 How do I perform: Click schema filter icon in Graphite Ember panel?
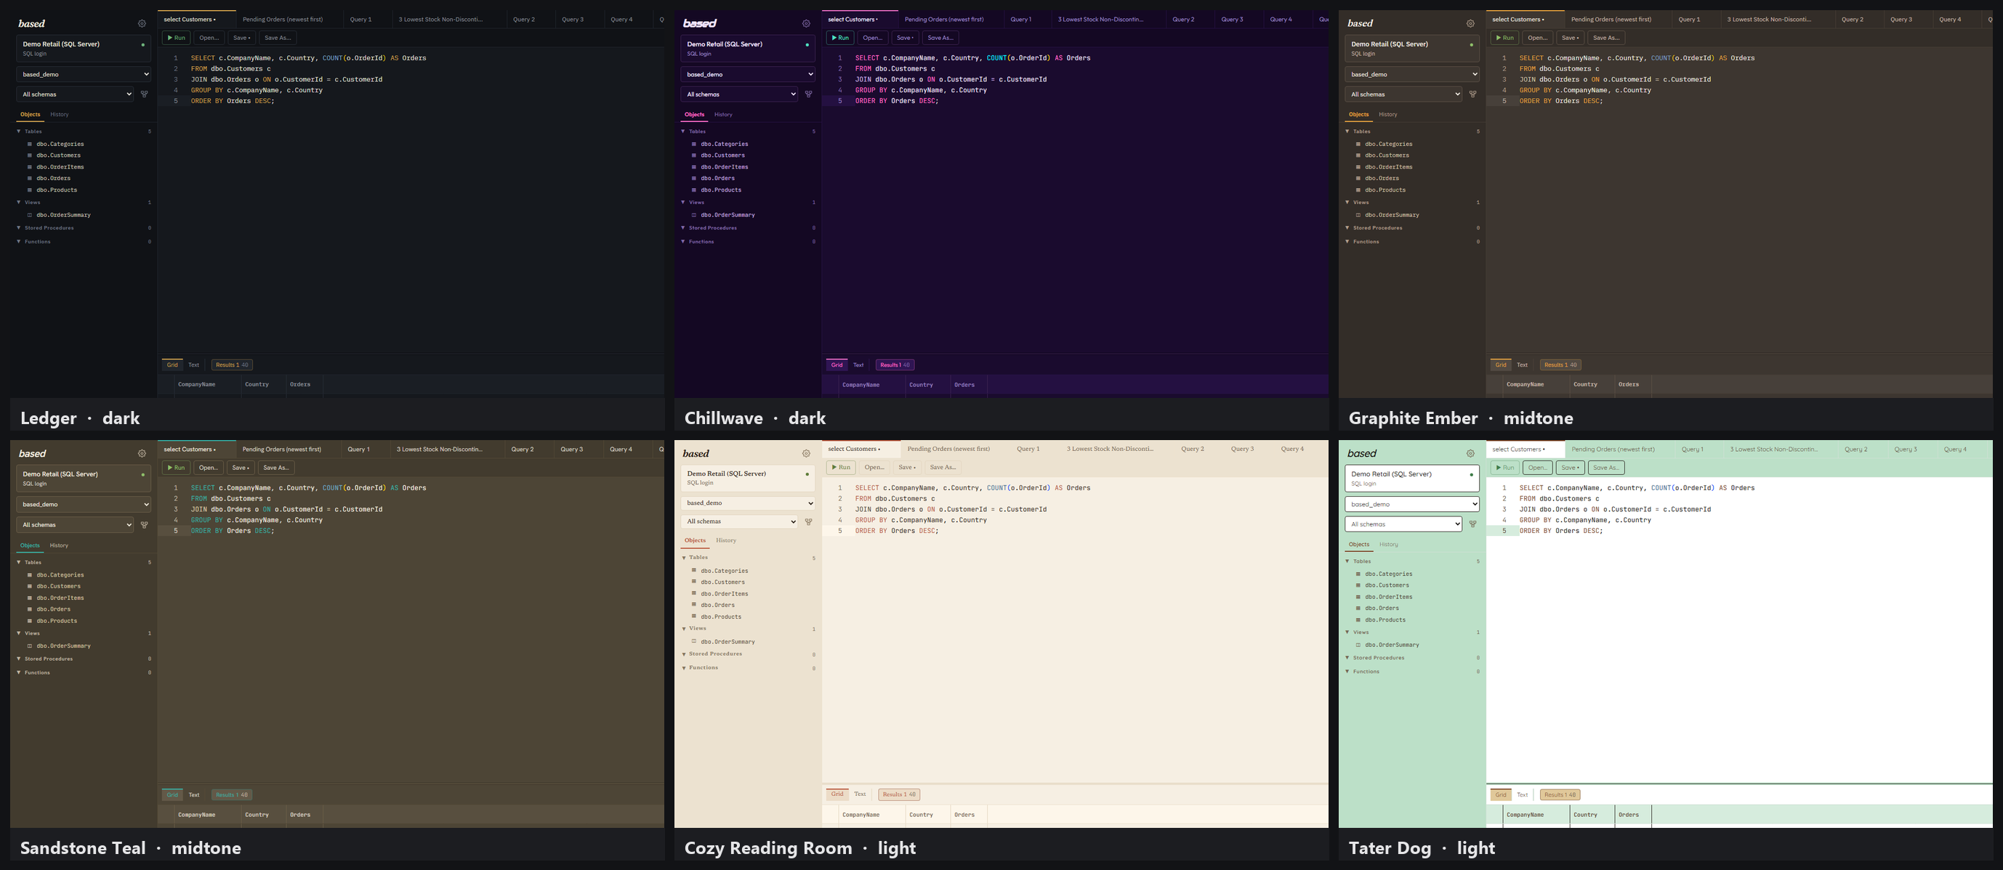pos(1472,94)
